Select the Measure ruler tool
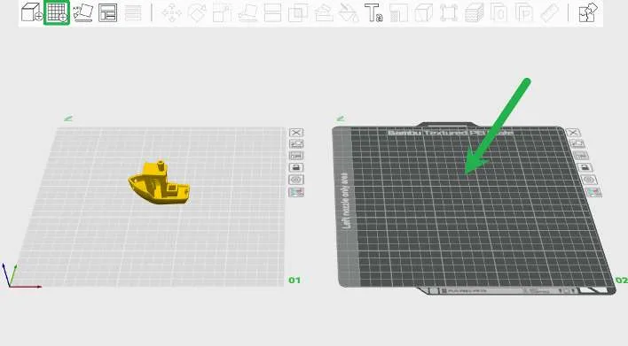 tap(550, 12)
